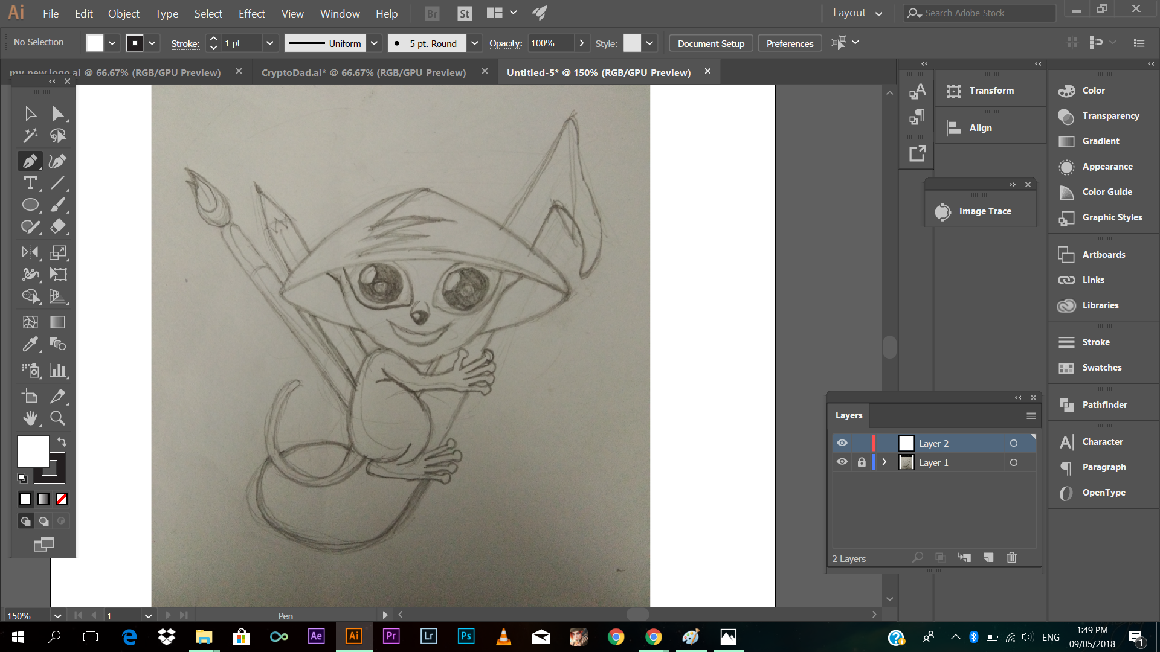
Task: Set fill mode to Gradient
Action: click(43, 499)
